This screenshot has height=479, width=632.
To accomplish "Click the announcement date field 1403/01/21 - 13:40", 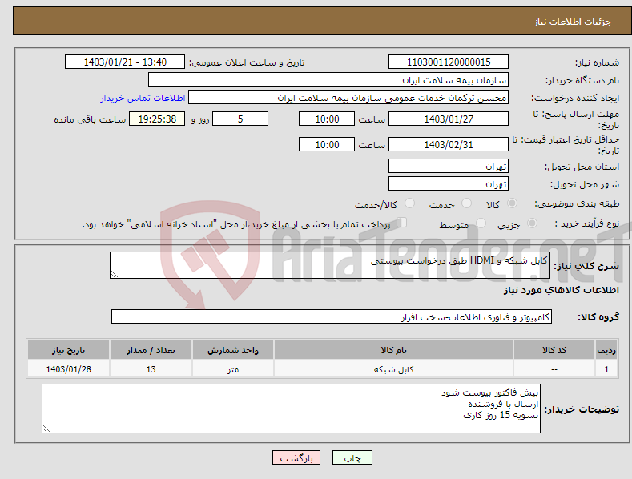I will pos(125,62).
